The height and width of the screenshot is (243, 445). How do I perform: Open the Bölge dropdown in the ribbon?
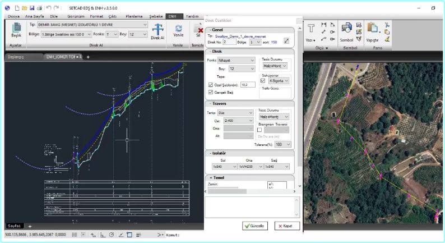(x=66, y=34)
